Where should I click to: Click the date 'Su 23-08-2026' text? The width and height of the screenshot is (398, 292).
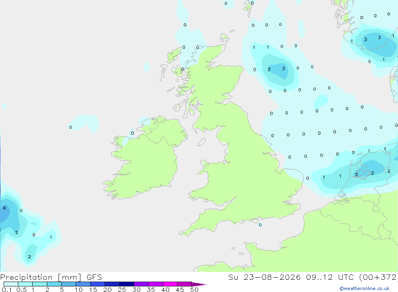[264, 277]
